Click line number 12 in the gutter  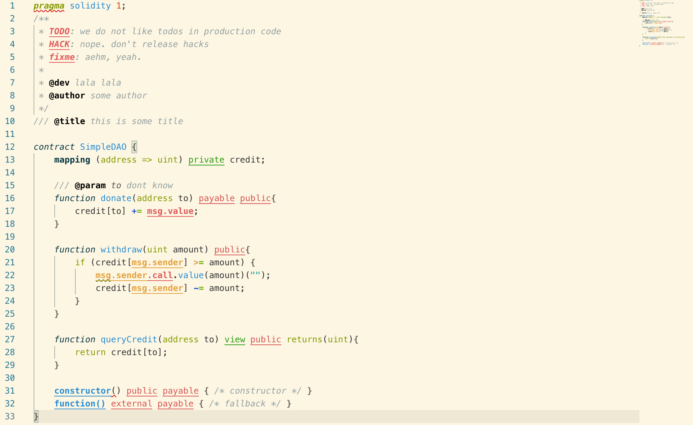coord(10,147)
